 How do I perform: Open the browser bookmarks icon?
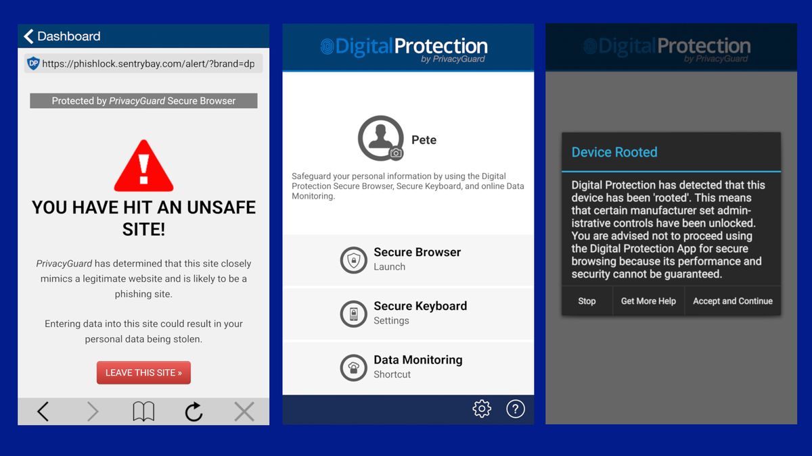pos(143,411)
